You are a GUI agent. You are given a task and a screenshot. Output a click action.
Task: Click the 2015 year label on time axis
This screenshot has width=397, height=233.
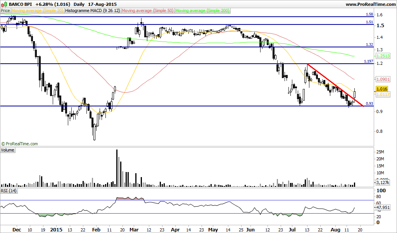pyautogui.click(x=56, y=230)
